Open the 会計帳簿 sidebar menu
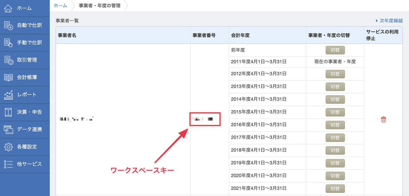409x196 pixels. [25, 77]
